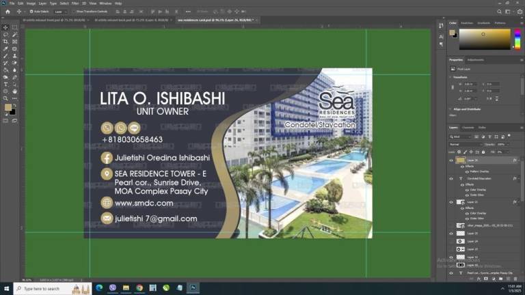The height and width of the screenshot is (295, 525).
Task: Open the workspace switcher icon
Action: [508, 12]
